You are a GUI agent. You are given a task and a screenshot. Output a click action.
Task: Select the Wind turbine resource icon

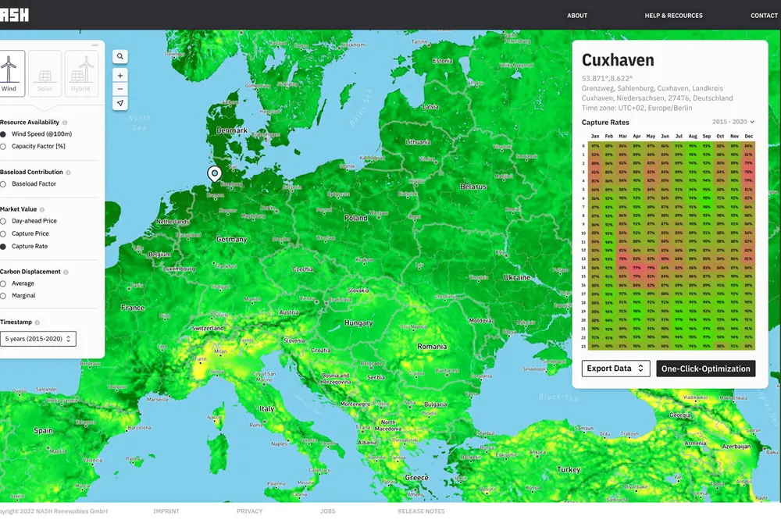point(9,73)
